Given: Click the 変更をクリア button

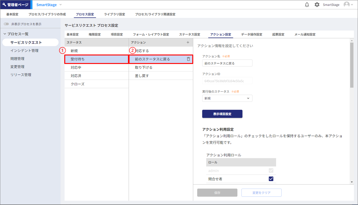Looking at the screenshot, I should point(261,193).
